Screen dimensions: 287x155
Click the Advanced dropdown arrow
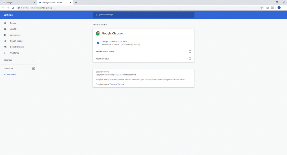pos(34,60)
